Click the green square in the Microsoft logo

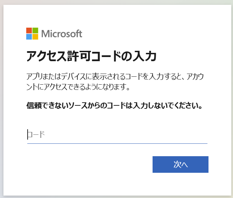(35, 30)
